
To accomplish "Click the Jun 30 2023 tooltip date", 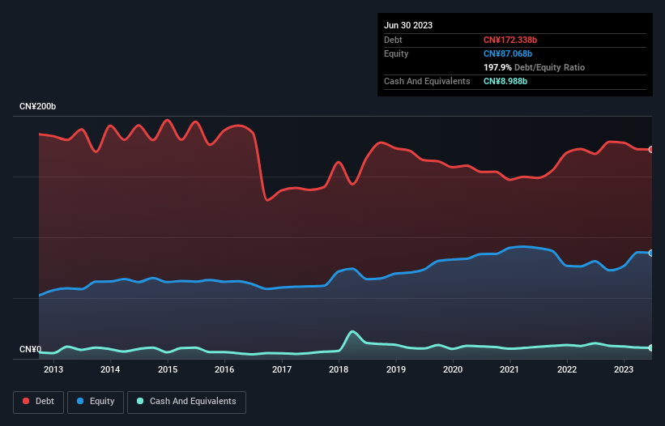I will pos(408,25).
